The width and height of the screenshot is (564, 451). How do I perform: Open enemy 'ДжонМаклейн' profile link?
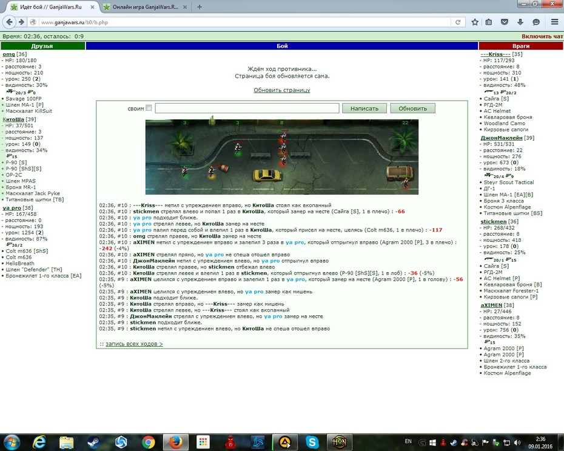(502, 138)
